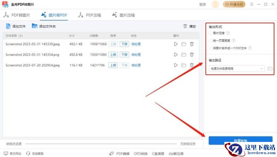The width and height of the screenshot is (277, 157).
Task: Move Screenshot 145354.png up with 上移
Action: pos(113,55)
